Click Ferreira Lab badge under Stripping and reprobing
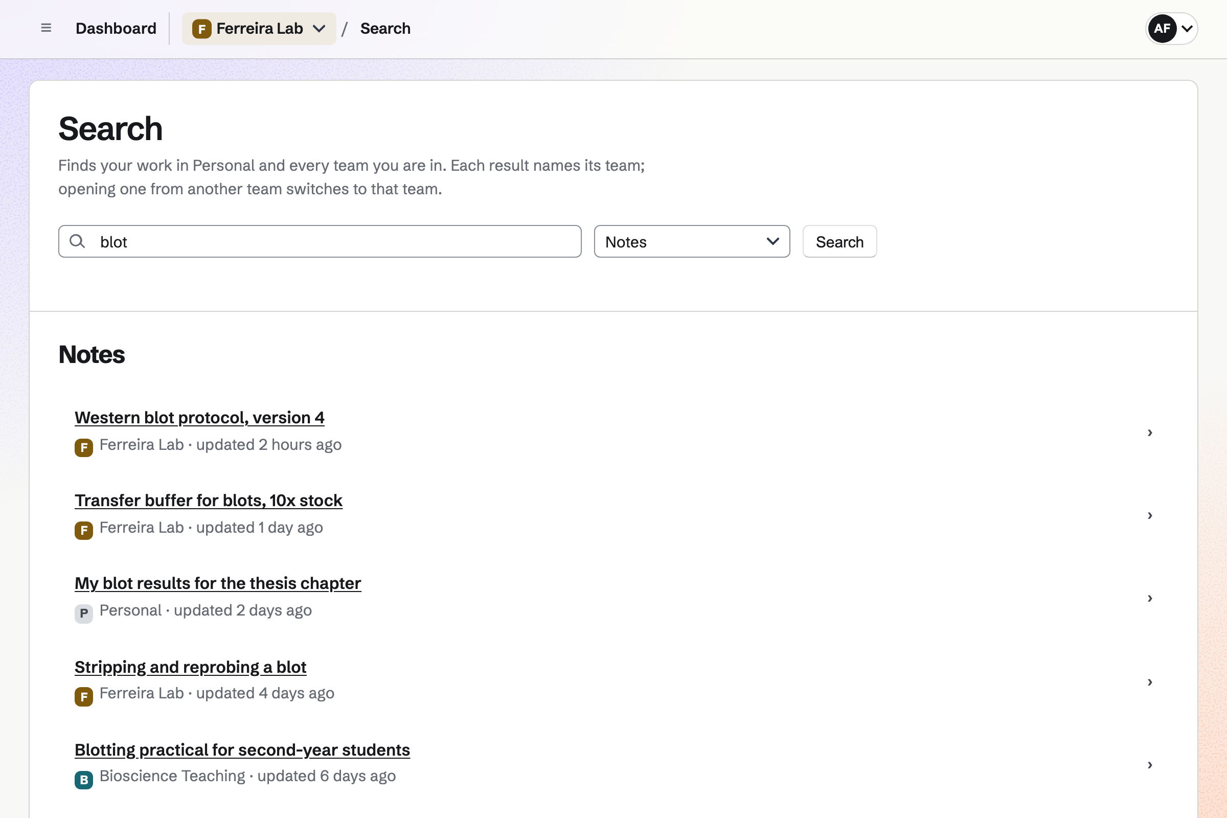The width and height of the screenshot is (1227, 818). coord(83,696)
